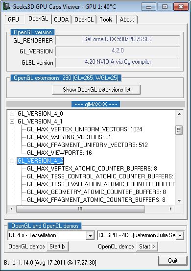The width and height of the screenshot is (191, 271).
Task: Select GL_VERSION_4_1 tree item
Action: (x=40, y=122)
